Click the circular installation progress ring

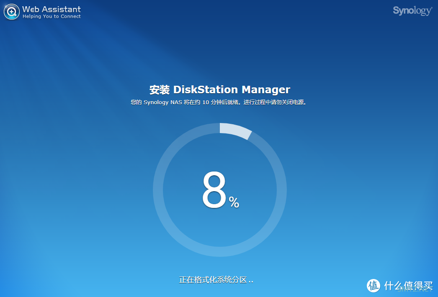220,190
